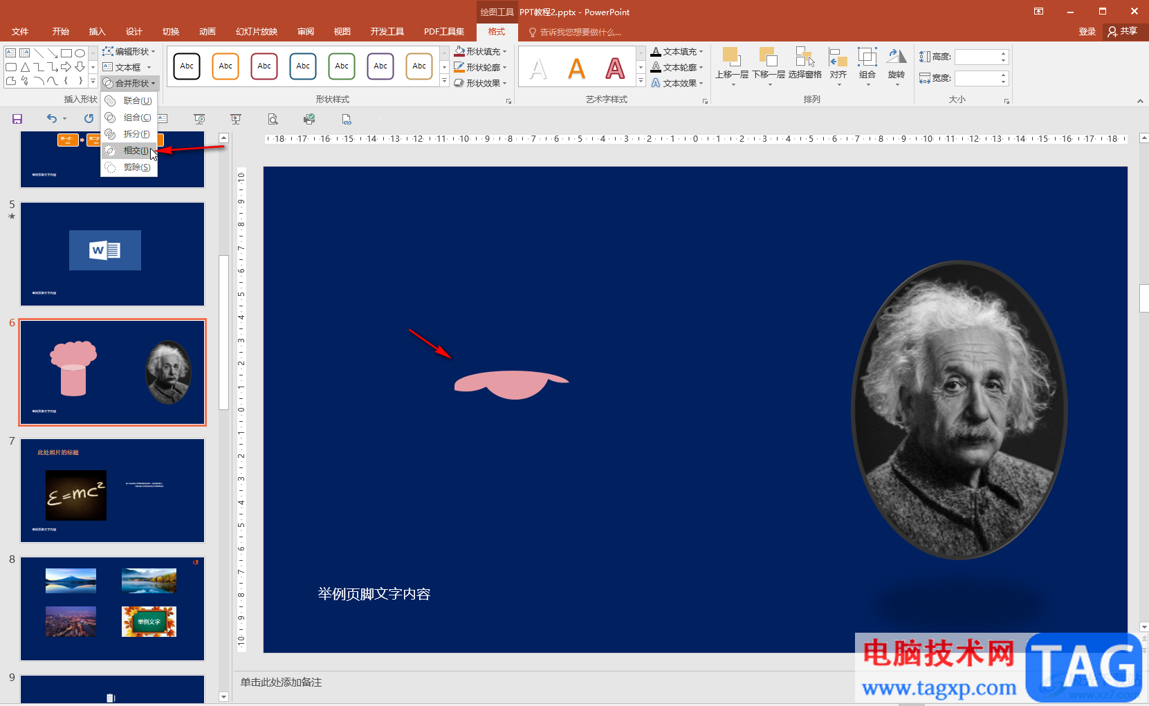Switch to the Insert (插入) tab

97,32
